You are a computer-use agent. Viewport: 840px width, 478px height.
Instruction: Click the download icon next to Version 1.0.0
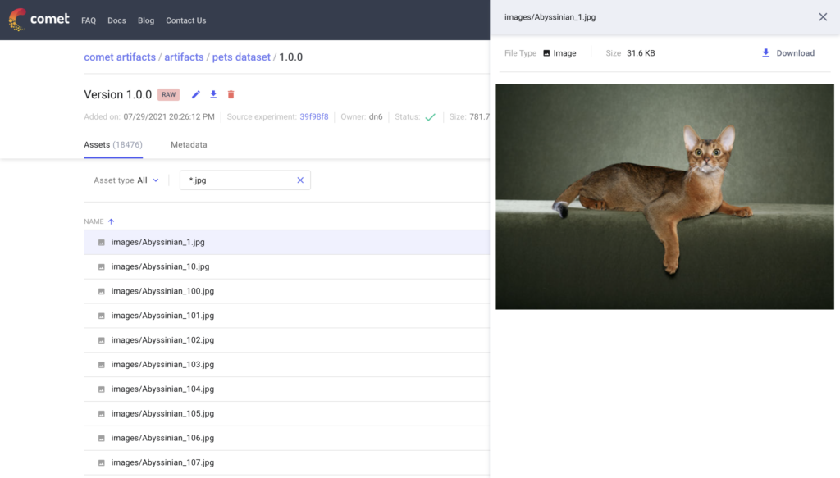[x=213, y=95]
